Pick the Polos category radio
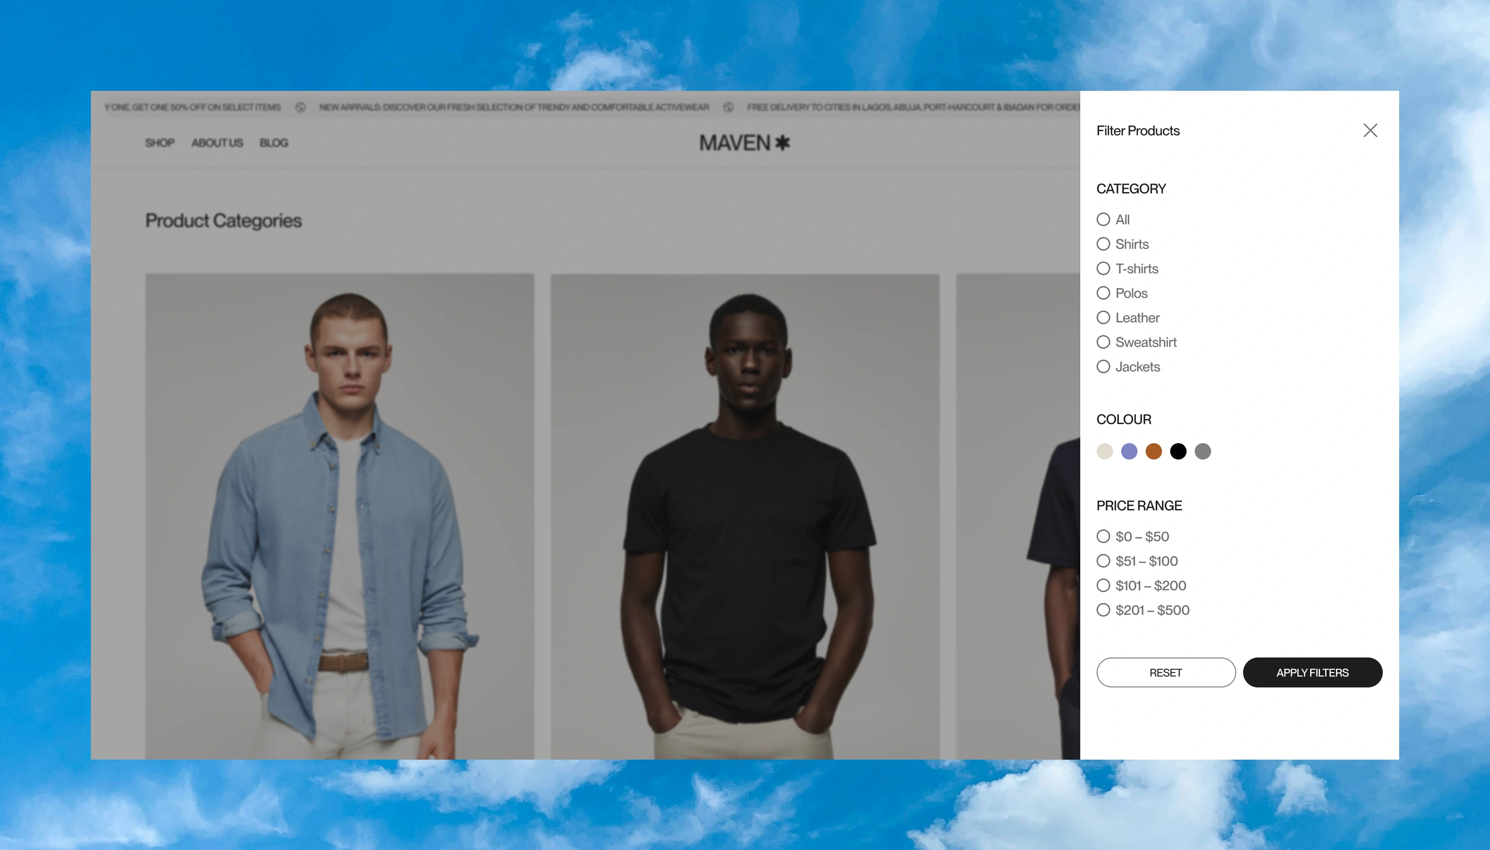The width and height of the screenshot is (1490, 850). coord(1103,293)
